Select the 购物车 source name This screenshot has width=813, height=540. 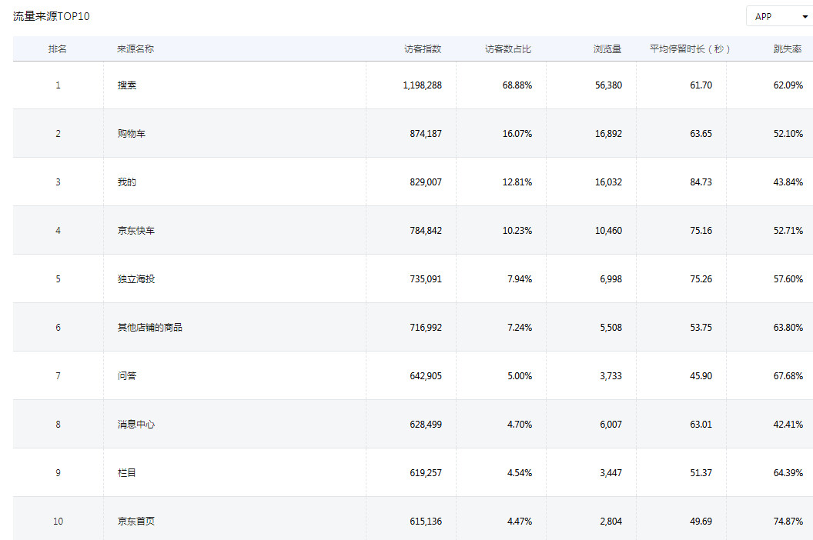tap(131, 134)
